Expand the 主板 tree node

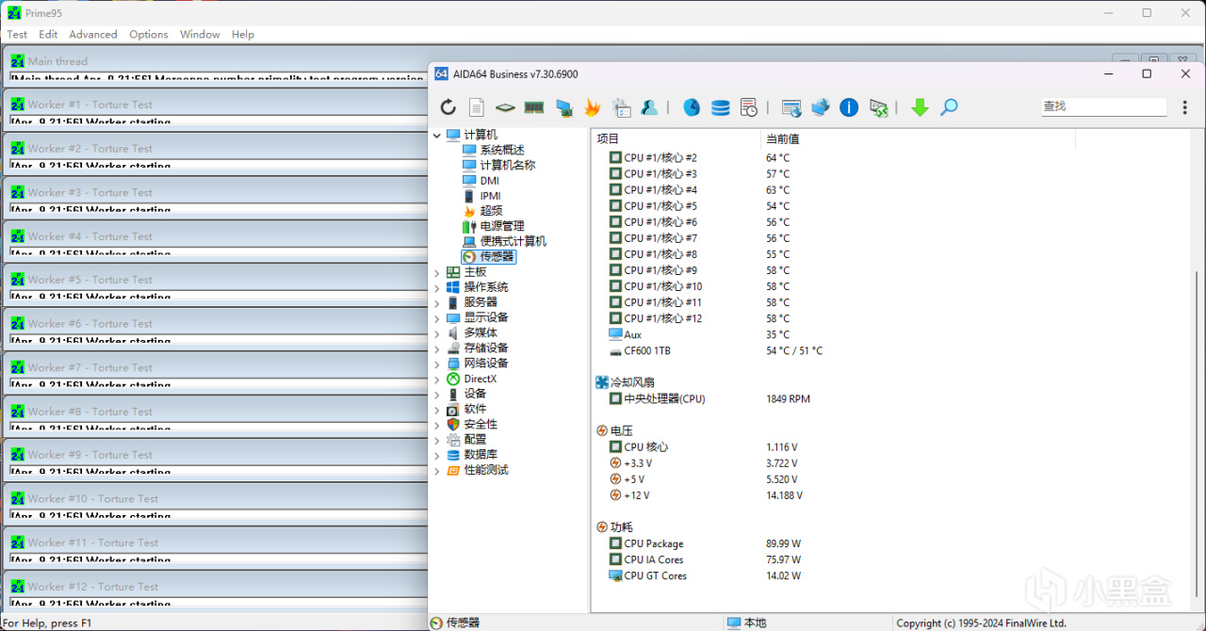[x=437, y=273]
